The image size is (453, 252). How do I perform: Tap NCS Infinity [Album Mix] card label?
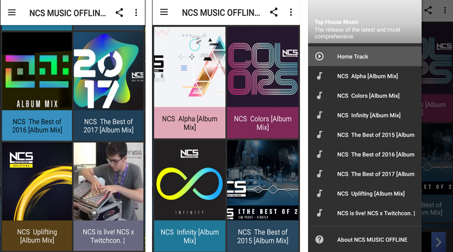pyautogui.click(x=190, y=236)
